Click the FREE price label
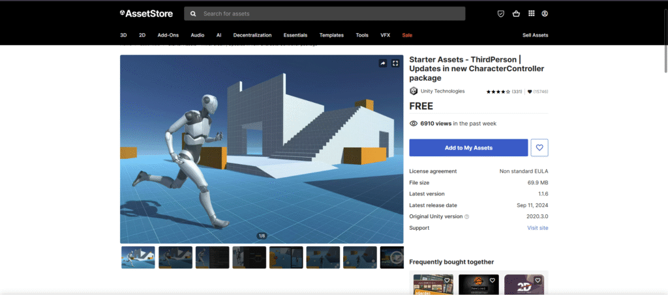This screenshot has width=668, height=295. tap(421, 106)
